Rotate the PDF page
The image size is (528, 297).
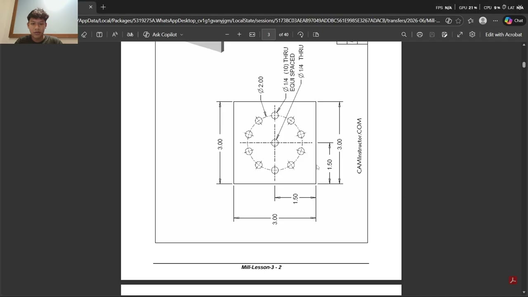pyautogui.click(x=300, y=35)
